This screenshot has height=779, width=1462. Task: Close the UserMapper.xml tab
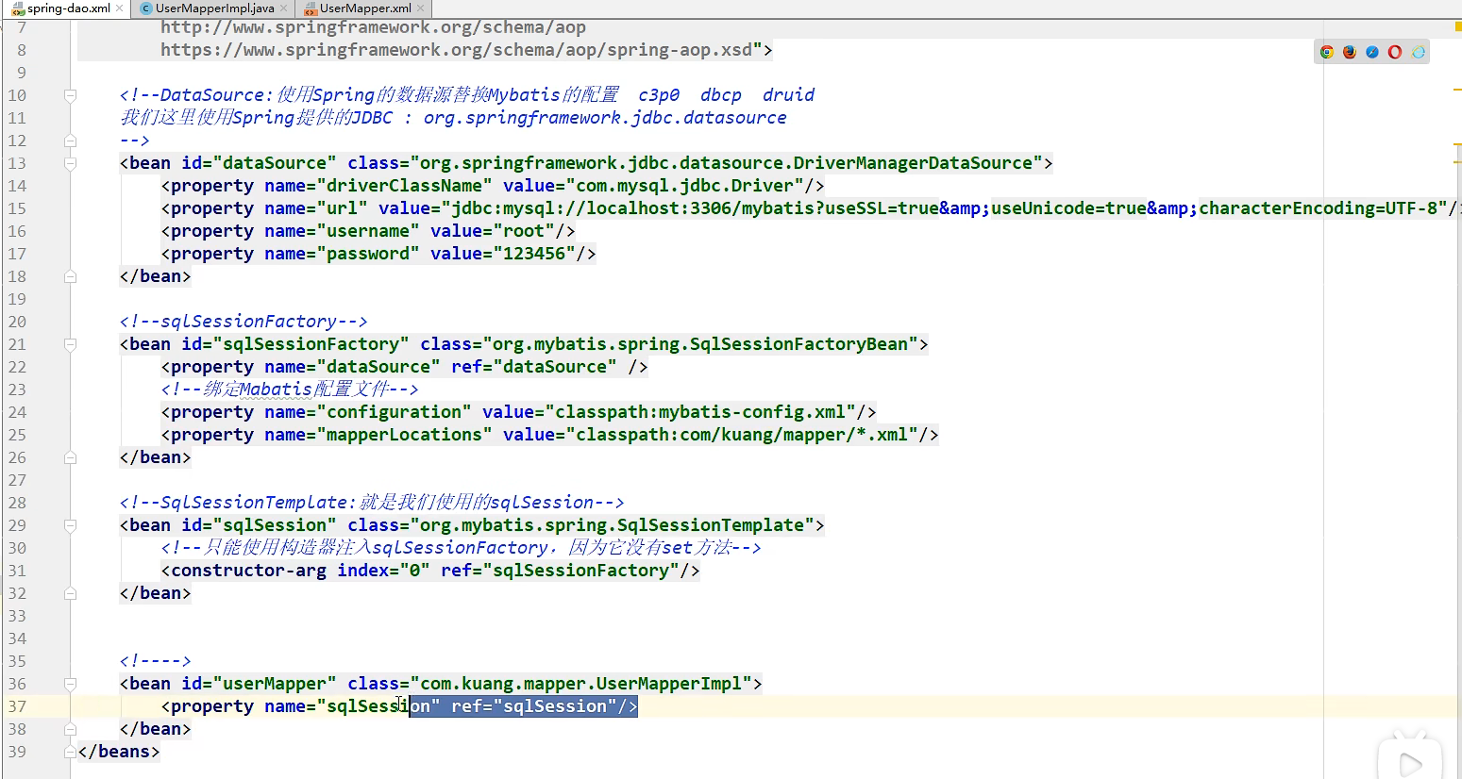(420, 8)
